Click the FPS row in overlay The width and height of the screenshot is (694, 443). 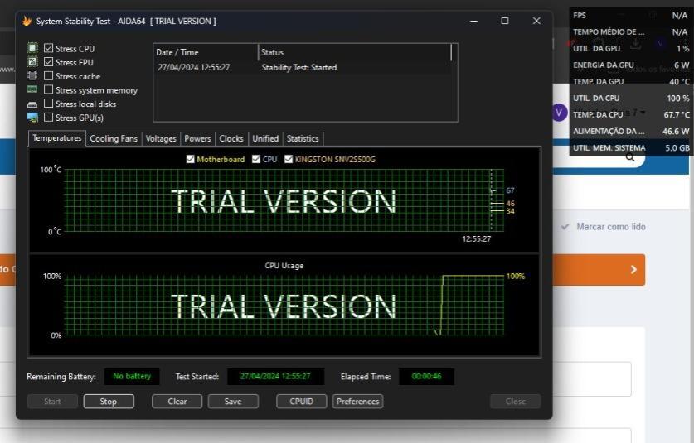click(x=631, y=16)
